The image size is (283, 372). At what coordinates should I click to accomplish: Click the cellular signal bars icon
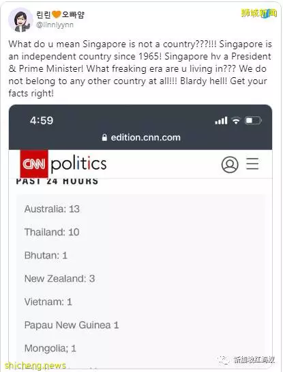point(221,120)
